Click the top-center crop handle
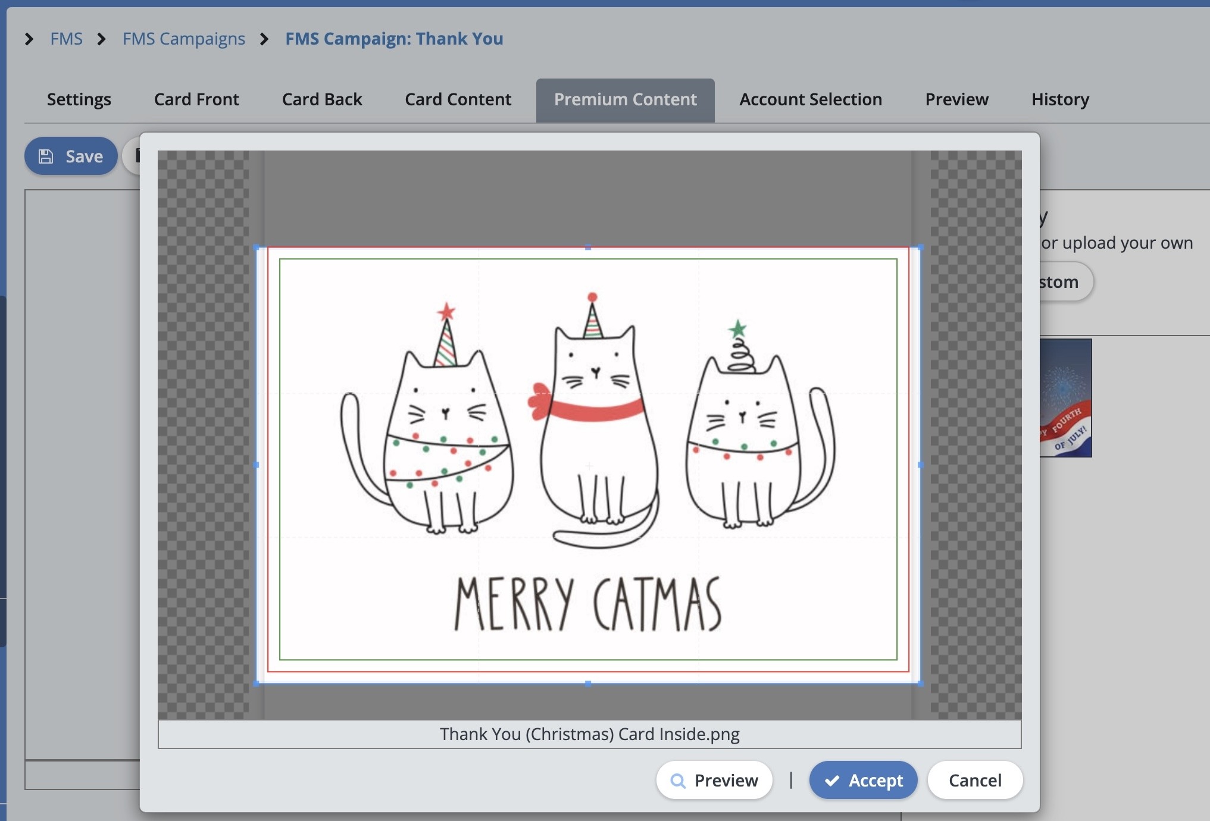This screenshot has height=821, width=1210. click(588, 247)
